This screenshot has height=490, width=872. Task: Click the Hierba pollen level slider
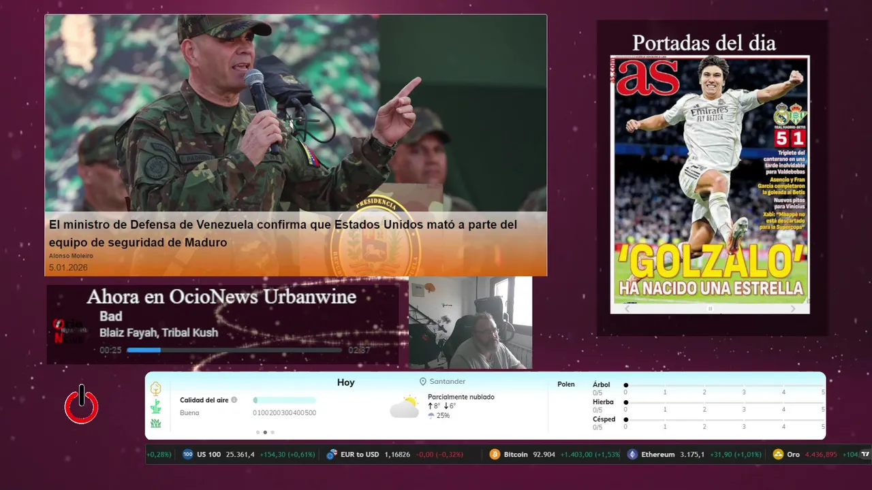724,402
